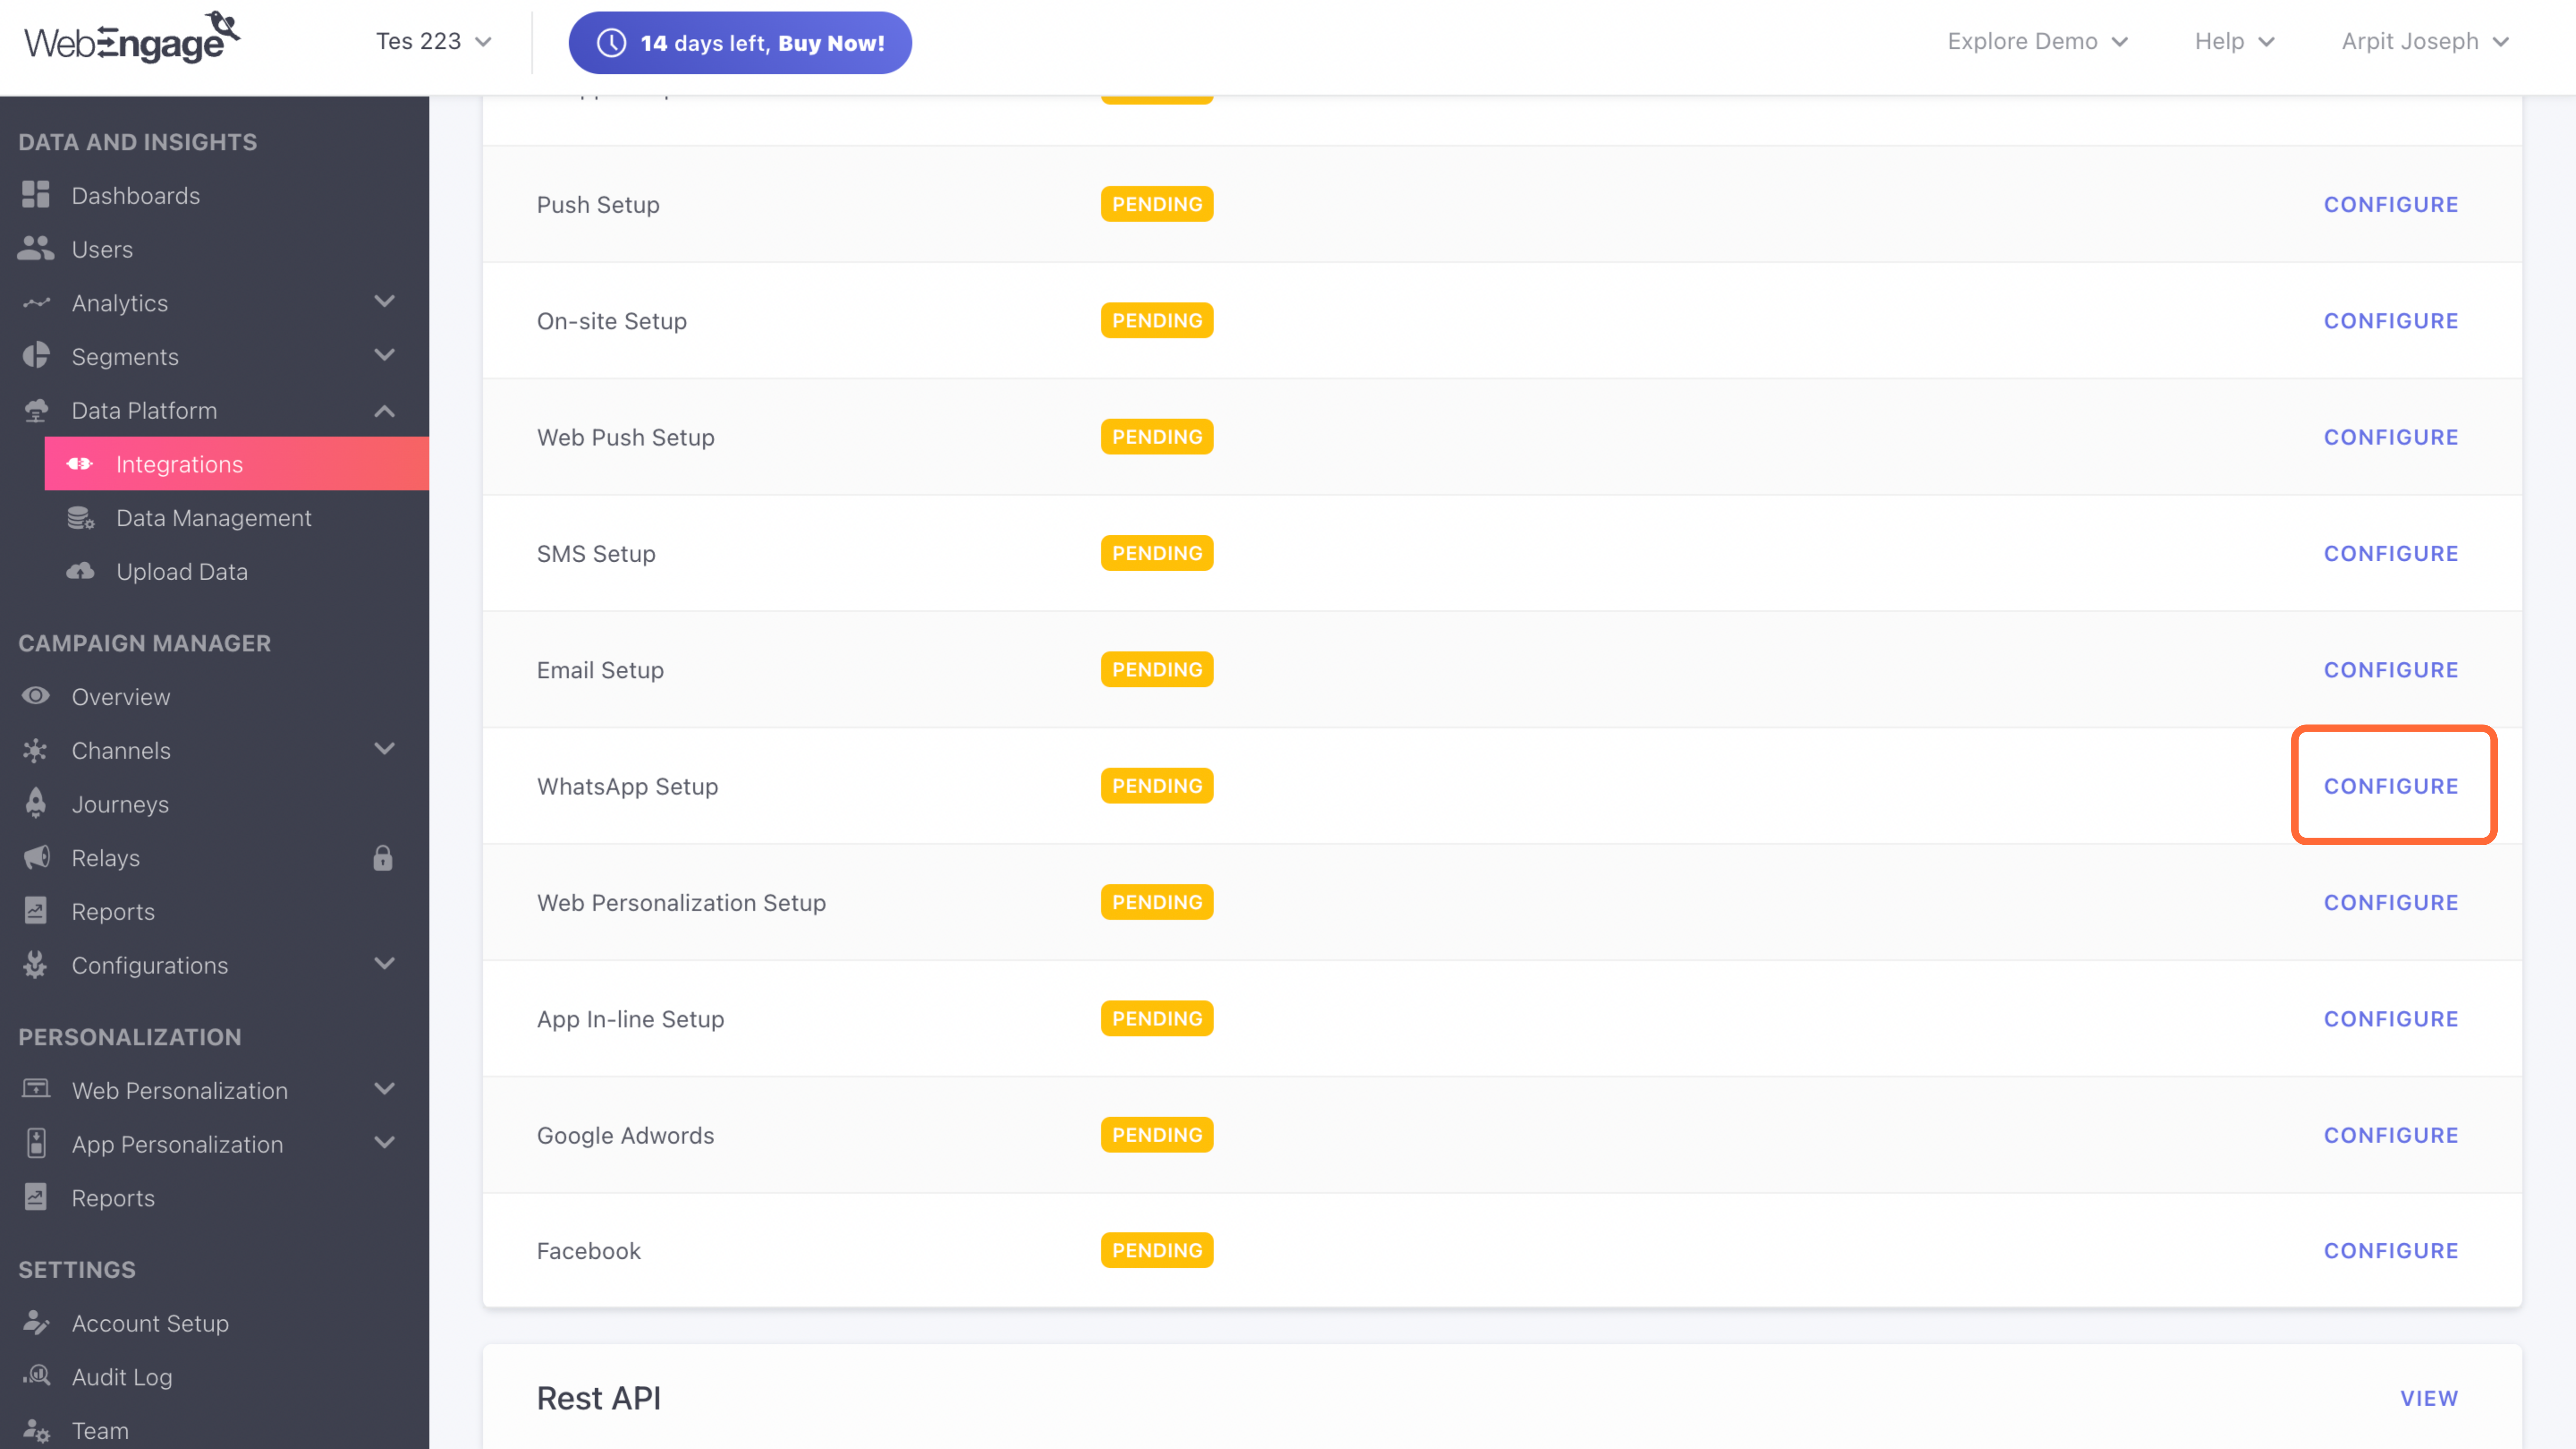Configure Web Personalization Setup
Screen dimensions: 2576x1449
click(2390, 902)
